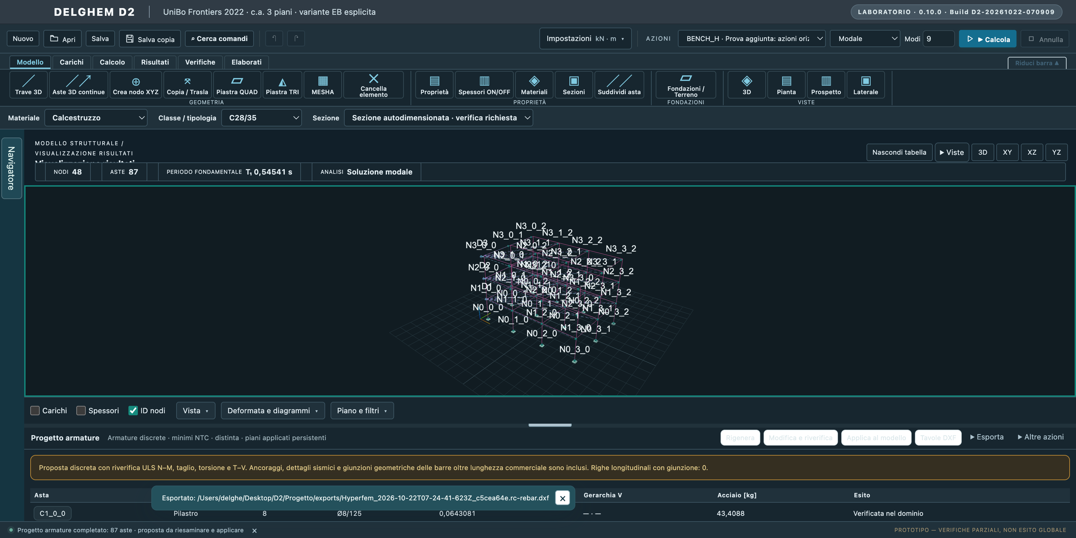Expand the Piano e filtri menu

coord(362,411)
